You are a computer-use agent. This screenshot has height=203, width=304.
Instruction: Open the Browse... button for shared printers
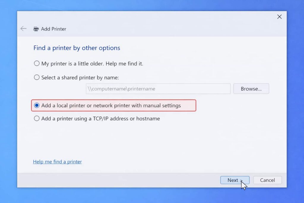tap(251, 89)
